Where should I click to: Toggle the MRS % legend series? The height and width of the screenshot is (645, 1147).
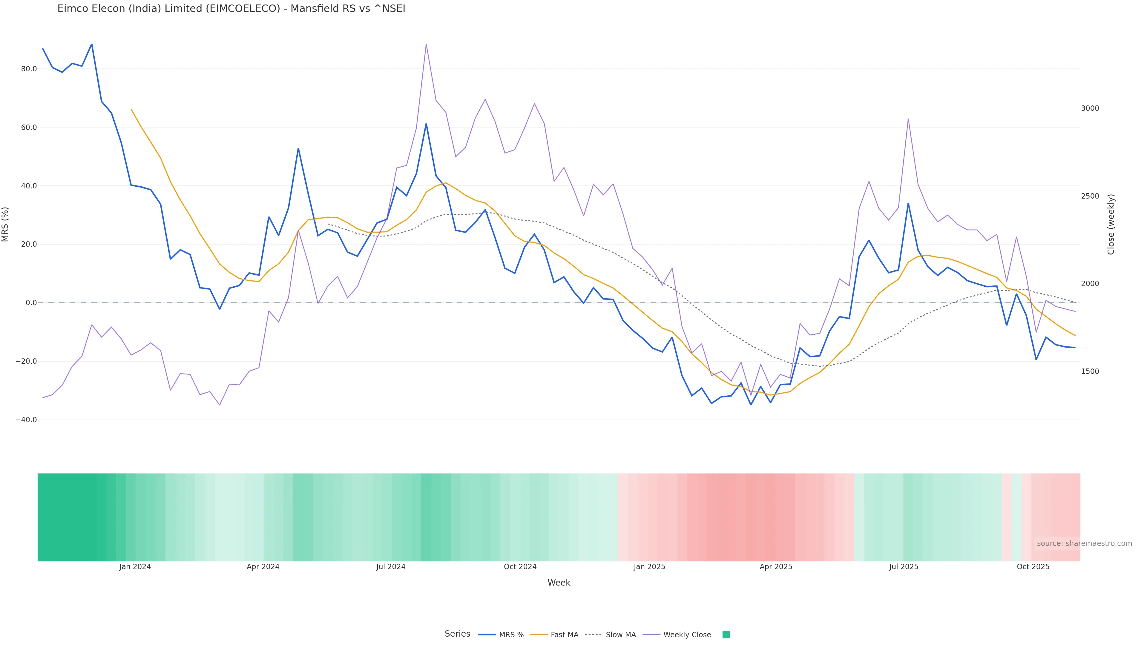coord(511,635)
